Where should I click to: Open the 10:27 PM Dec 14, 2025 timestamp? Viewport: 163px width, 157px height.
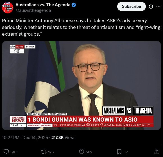click(25, 138)
